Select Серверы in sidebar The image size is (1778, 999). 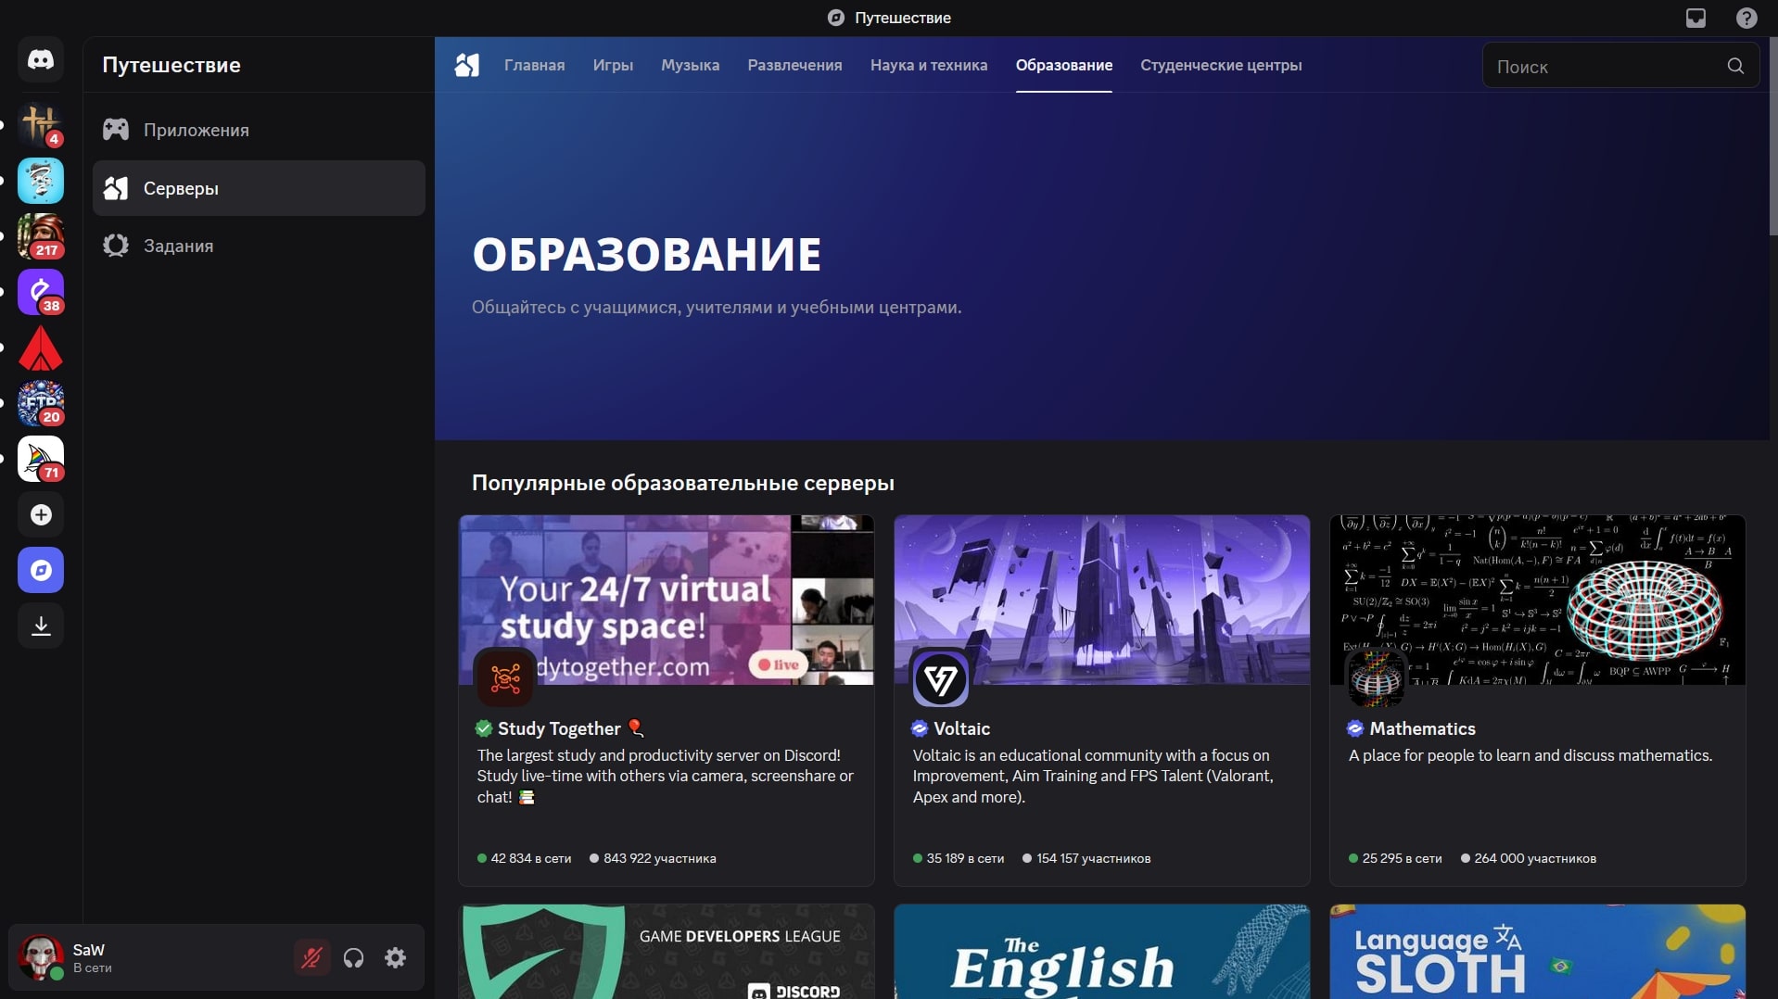pos(259,188)
